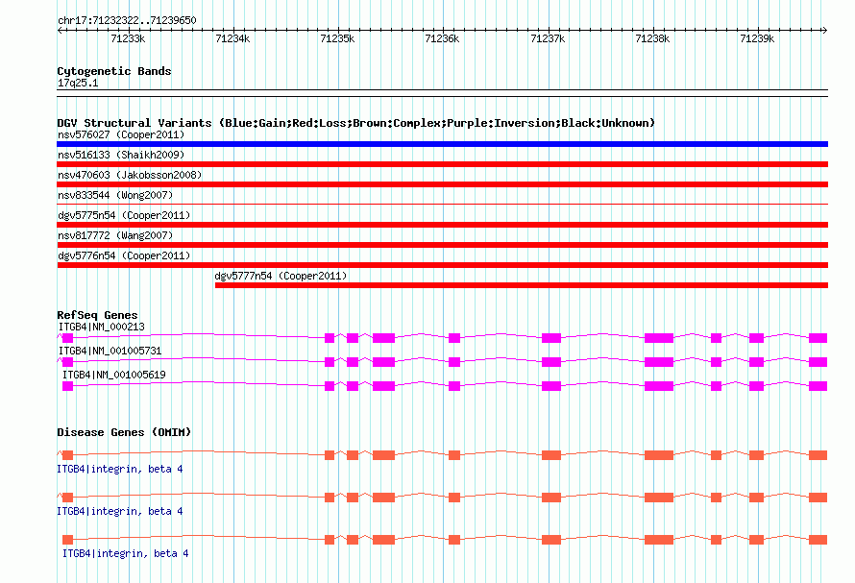Select the rightmost exon of NM_001005619

coord(818,386)
